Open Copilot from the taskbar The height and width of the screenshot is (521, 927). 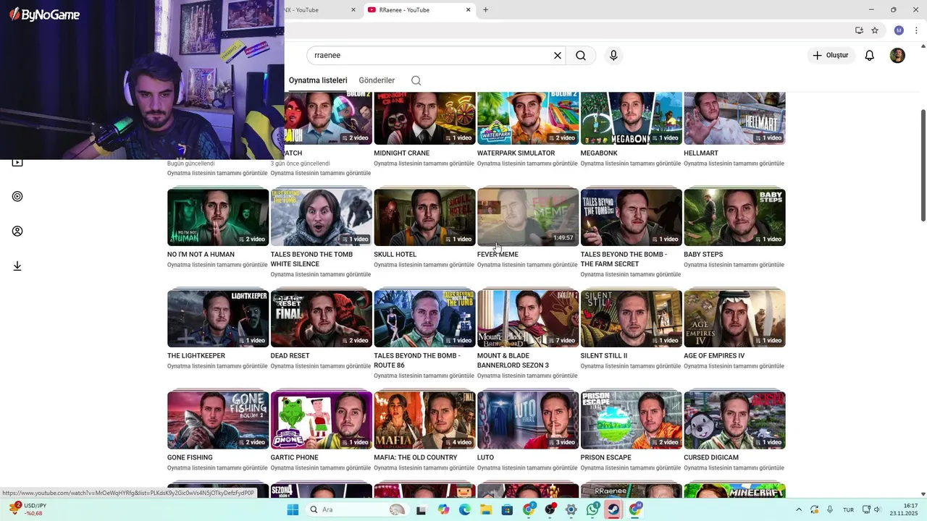[443, 509]
